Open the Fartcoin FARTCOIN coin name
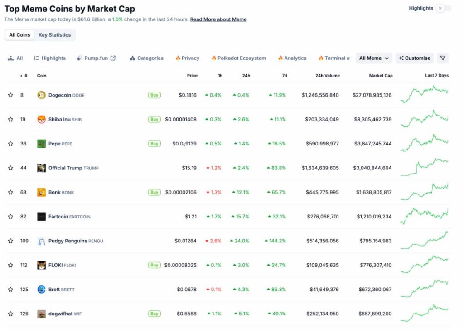This screenshot has width=464, height=329. coord(69,217)
